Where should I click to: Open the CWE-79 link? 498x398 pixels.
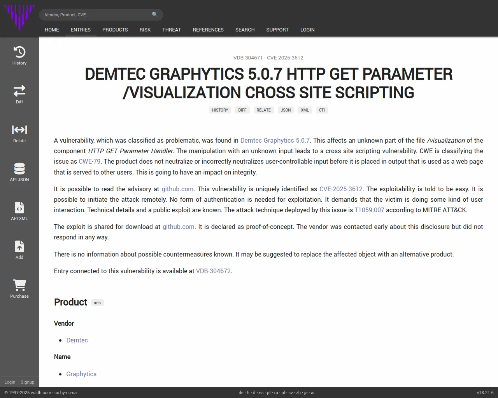(89, 161)
